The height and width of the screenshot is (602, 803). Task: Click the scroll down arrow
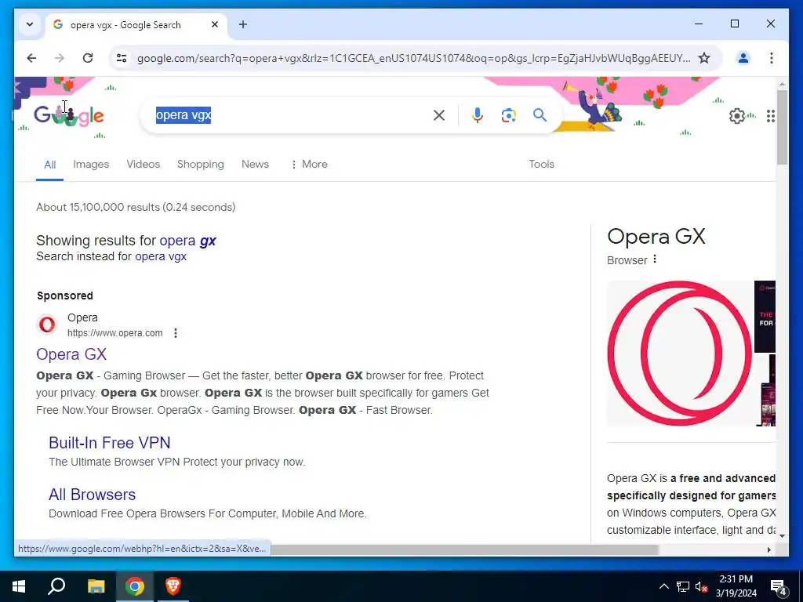(782, 536)
